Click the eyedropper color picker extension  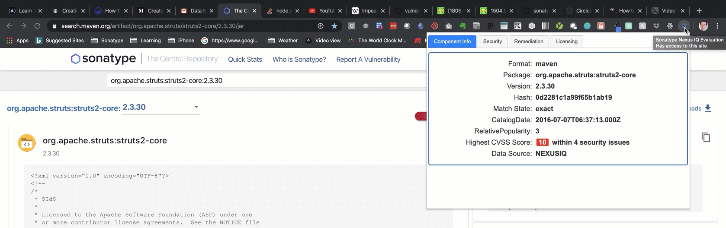[616, 27]
